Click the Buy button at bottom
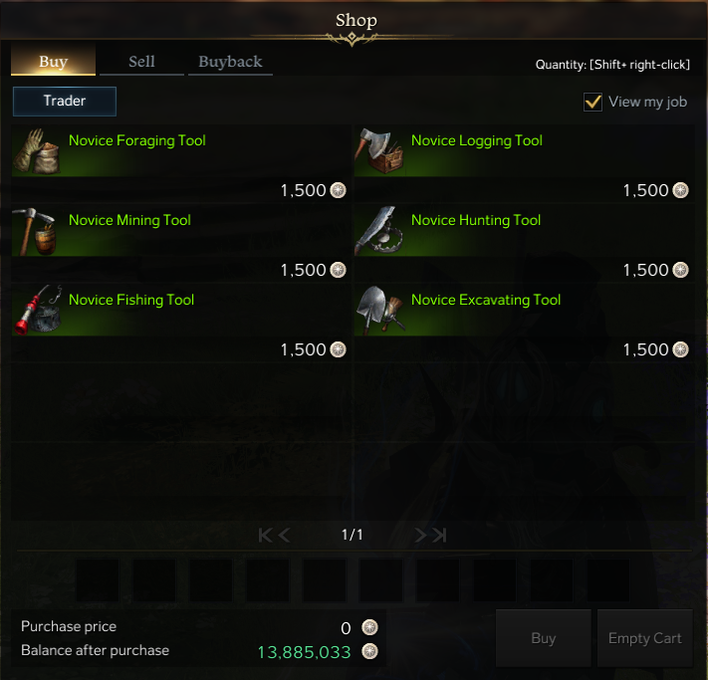708x680 pixels. (x=544, y=638)
